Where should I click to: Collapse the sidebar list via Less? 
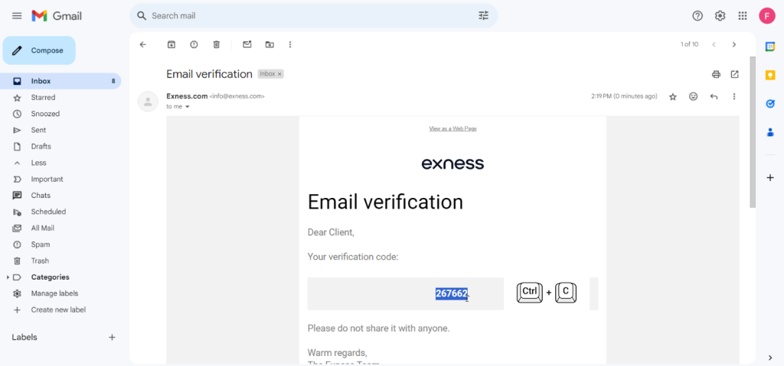coord(38,163)
